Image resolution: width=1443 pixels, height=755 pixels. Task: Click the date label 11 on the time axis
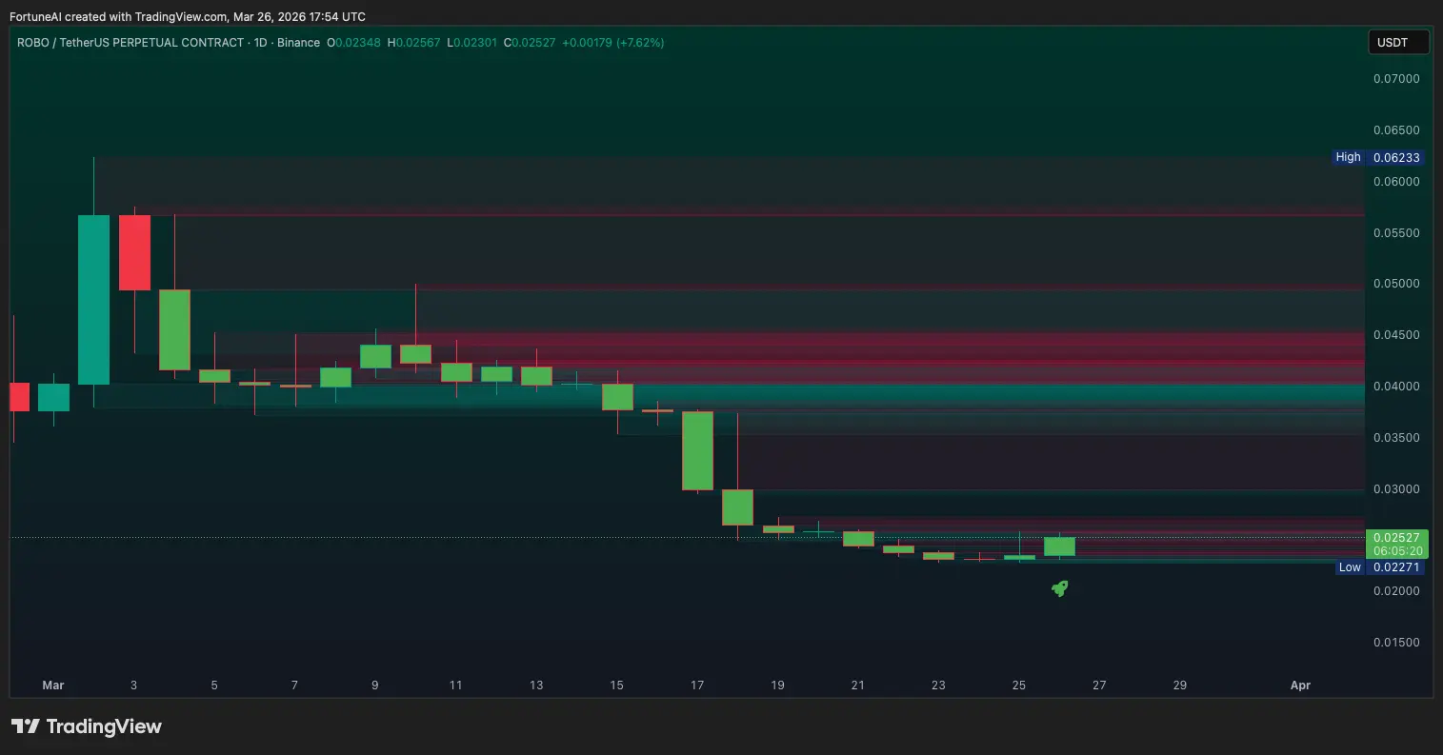455,685
